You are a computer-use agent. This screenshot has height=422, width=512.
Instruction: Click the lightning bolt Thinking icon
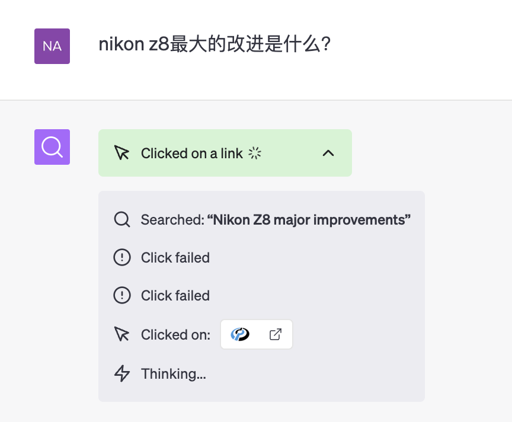tap(121, 374)
